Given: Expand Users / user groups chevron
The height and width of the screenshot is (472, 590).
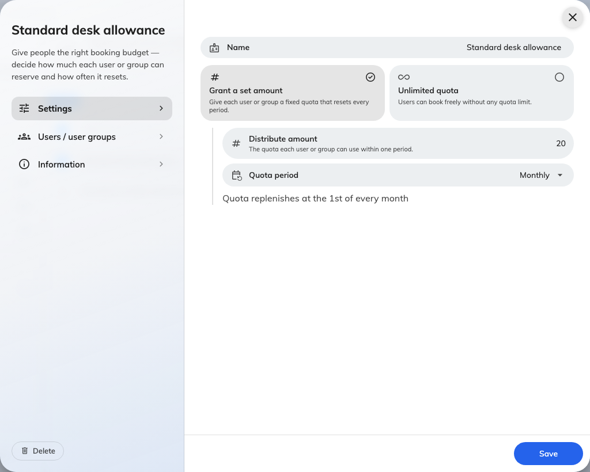Looking at the screenshot, I should pyautogui.click(x=161, y=136).
